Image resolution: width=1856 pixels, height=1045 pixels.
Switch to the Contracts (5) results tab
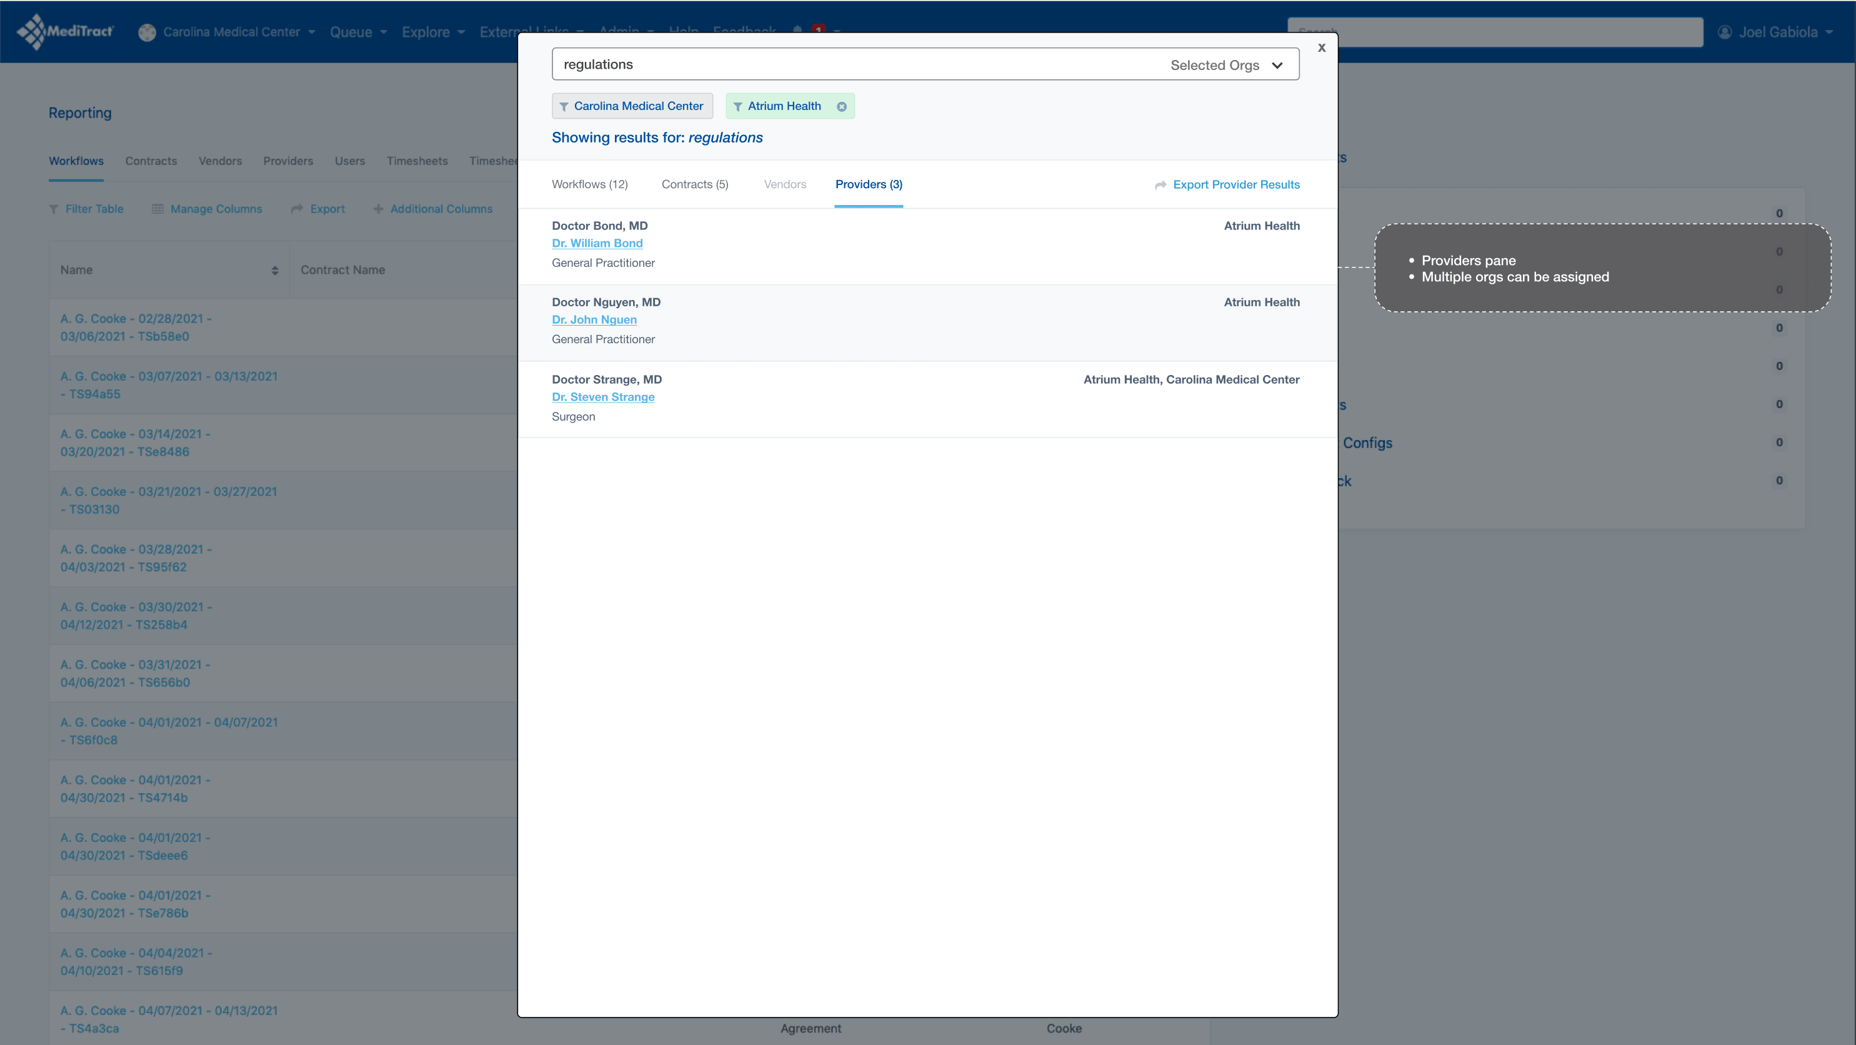click(694, 184)
